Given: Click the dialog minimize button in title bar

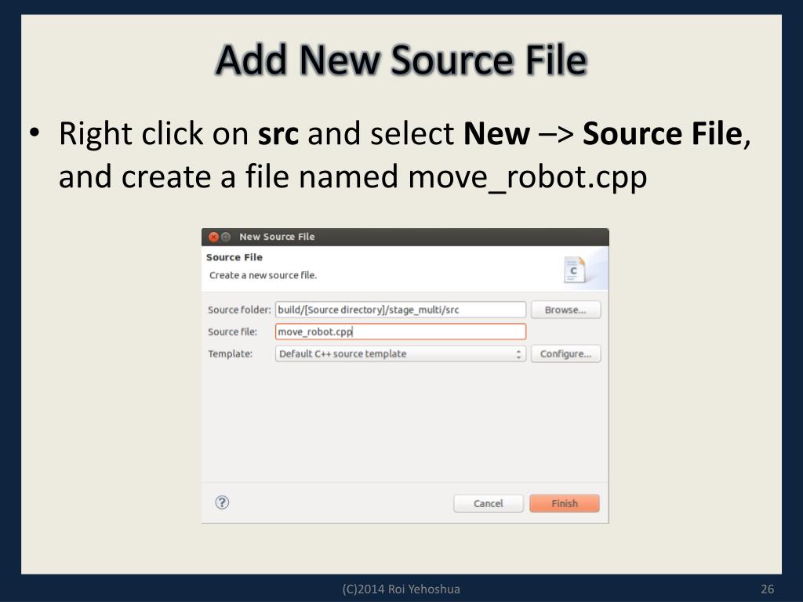Looking at the screenshot, I should 225,237.
